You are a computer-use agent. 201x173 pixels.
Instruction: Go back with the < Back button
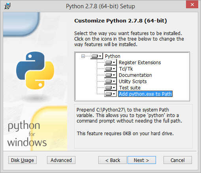(x=113, y=160)
